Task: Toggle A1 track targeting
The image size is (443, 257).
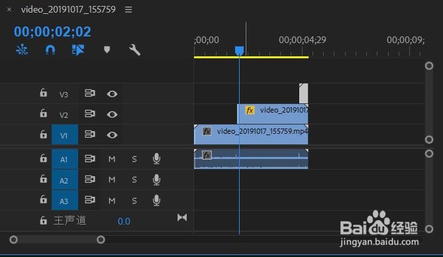Action: 65,159
